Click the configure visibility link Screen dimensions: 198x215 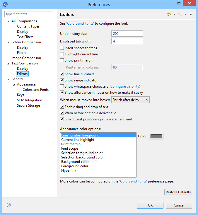coord(125,86)
